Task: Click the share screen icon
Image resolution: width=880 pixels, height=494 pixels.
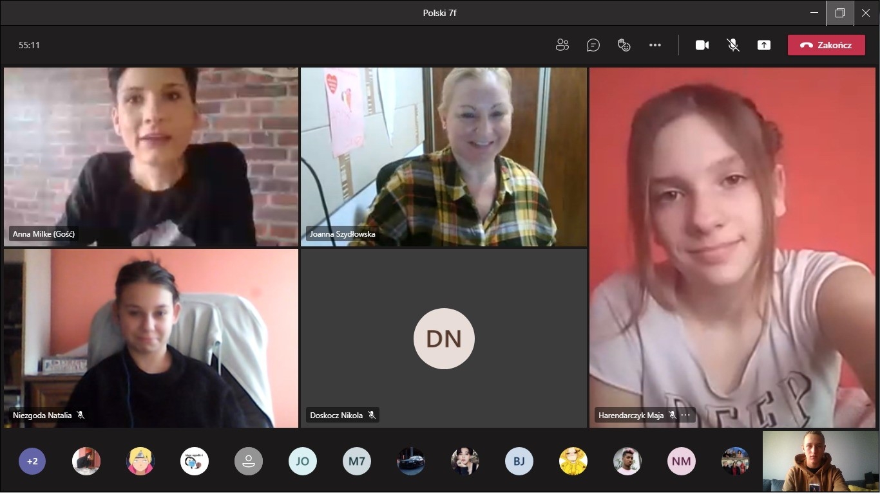Action: coord(764,45)
